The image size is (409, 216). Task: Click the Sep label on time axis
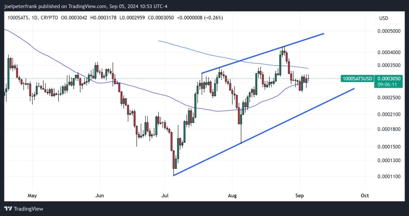300,196
